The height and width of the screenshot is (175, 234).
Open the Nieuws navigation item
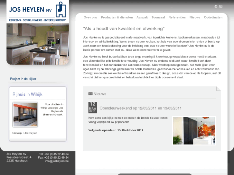(195, 17)
